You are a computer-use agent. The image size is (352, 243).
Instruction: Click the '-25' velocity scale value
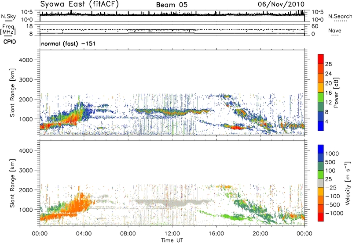point(331,188)
